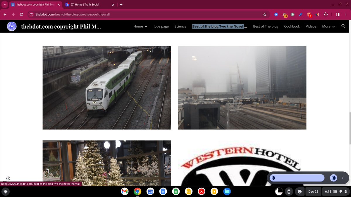This screenshot has height=197, width=351.
Task: Toggle the Chrome side panel icon
Action: click(337, 14)
